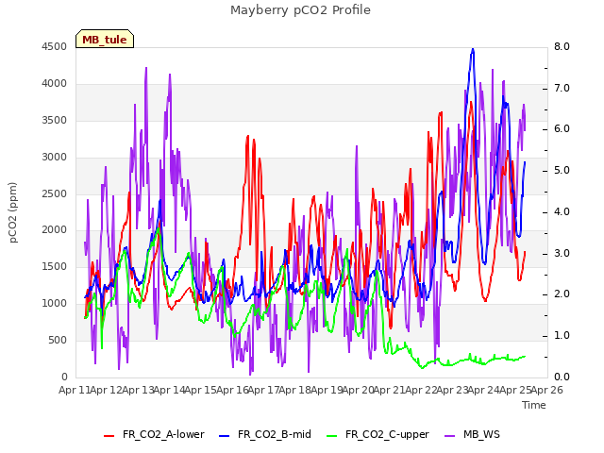Toggle the FR_CO2_A-lower legend entry
Image resolution: width=604 pixels, height=453 pixels.
(154, 434)
